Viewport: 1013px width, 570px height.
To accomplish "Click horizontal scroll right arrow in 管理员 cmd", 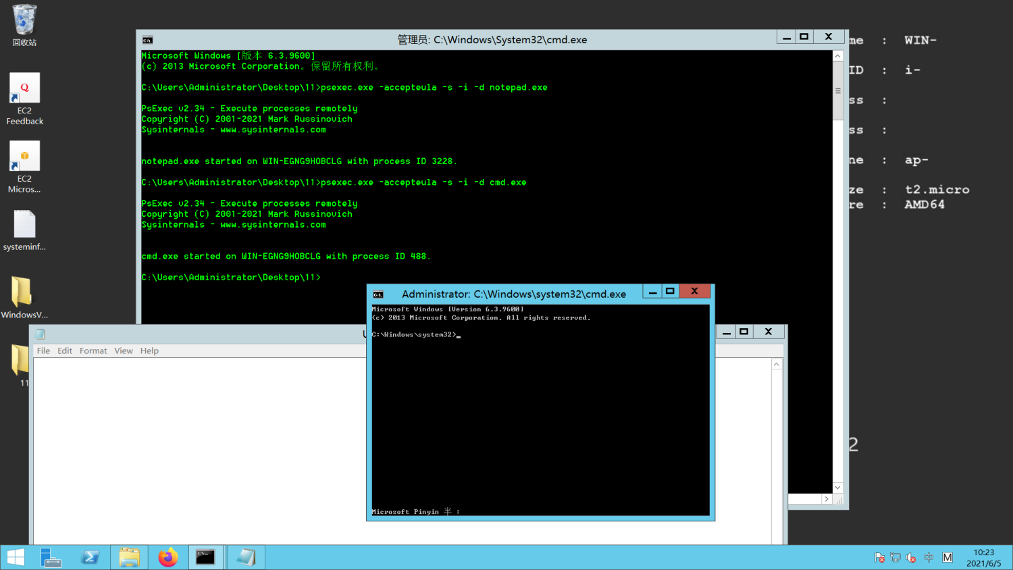I will coord(827,499).
